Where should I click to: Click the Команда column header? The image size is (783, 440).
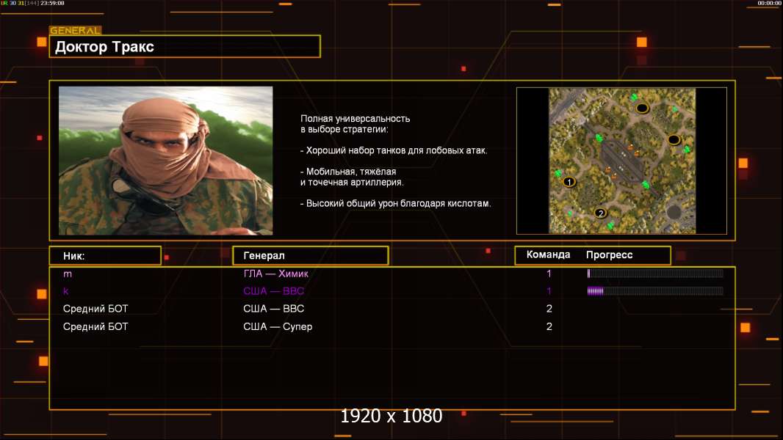(x=548, y=255)
